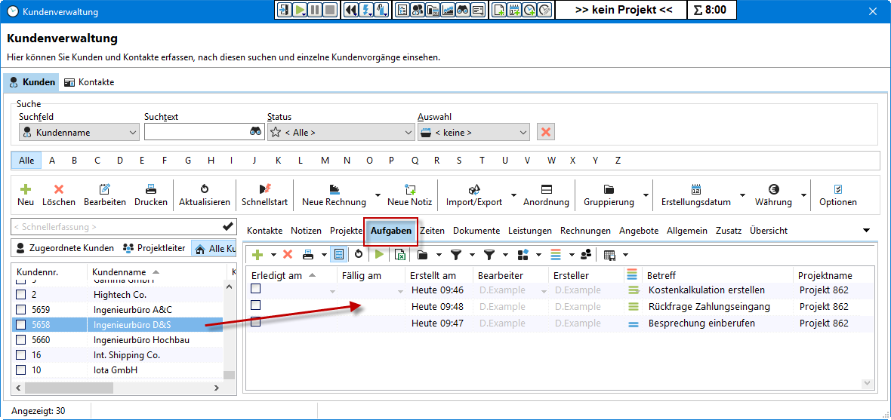Delete the task with the red X icon
Screen dimensions: 891x420
(288, 255)
